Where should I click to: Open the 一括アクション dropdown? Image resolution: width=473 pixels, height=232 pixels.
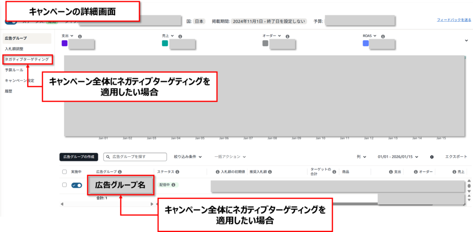[230, 157]
